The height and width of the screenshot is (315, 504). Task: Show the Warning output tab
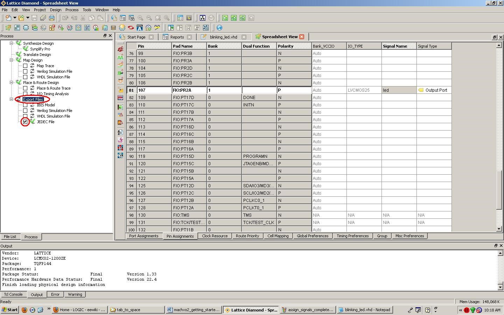tap(75, 294)
